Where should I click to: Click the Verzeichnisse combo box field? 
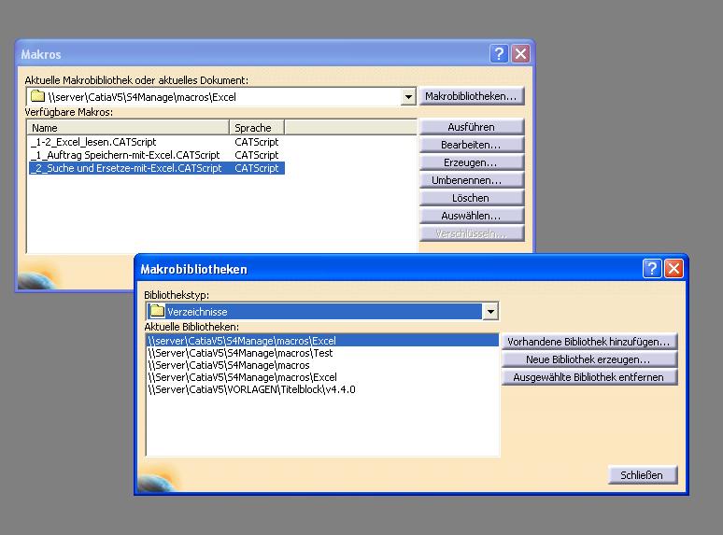coord(322,312)
